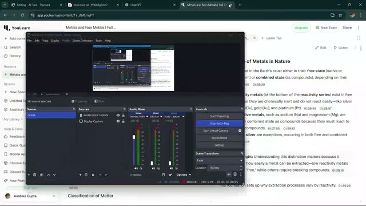The image size is (366, 206).
Task: Open the OBS Tools menu
Action: pos(99,41)
